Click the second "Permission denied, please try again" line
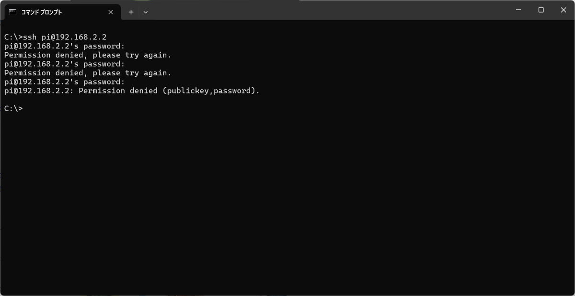The height and width of the screenshot is (296, 575). point(88,73)
